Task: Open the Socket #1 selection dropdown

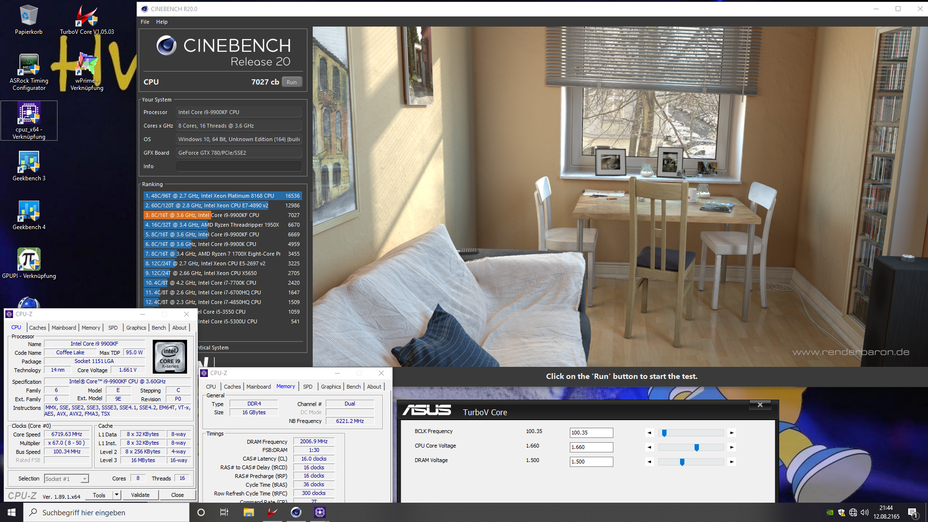Action: [67, 478]
